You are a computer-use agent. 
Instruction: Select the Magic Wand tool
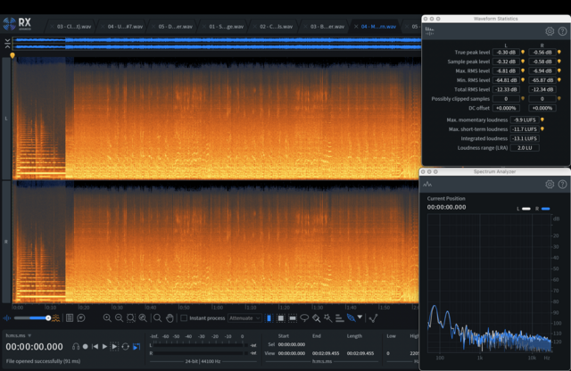pos(327,317)
